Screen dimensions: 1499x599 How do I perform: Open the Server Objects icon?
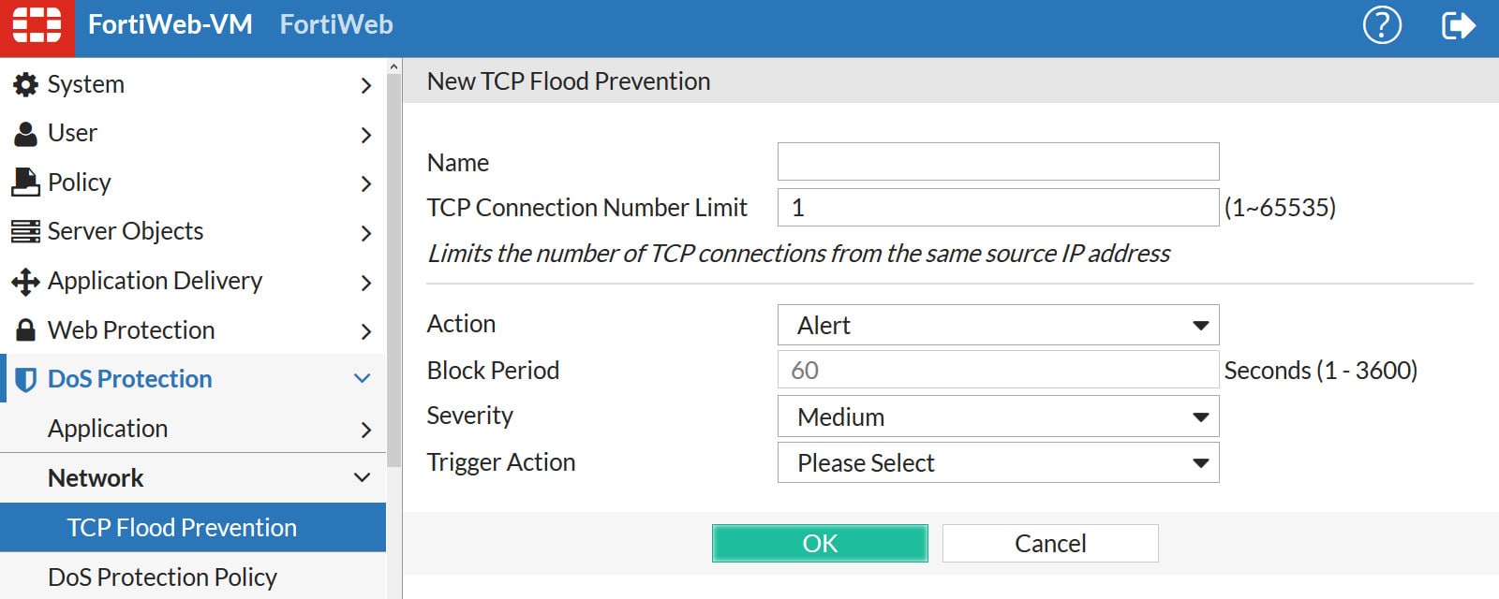26,231
